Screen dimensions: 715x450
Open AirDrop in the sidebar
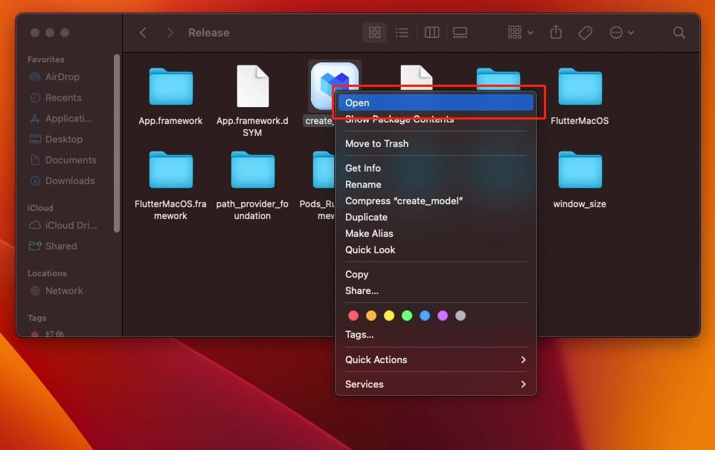point(62,76)
